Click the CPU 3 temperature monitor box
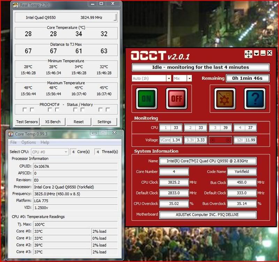Screen dimensions: 279x262 click(220, 128)
